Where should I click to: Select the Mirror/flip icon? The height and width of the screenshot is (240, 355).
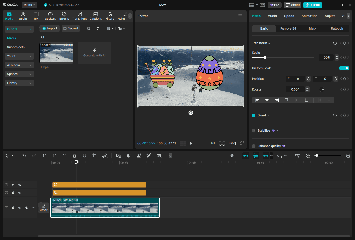click(x=105, y=156)
